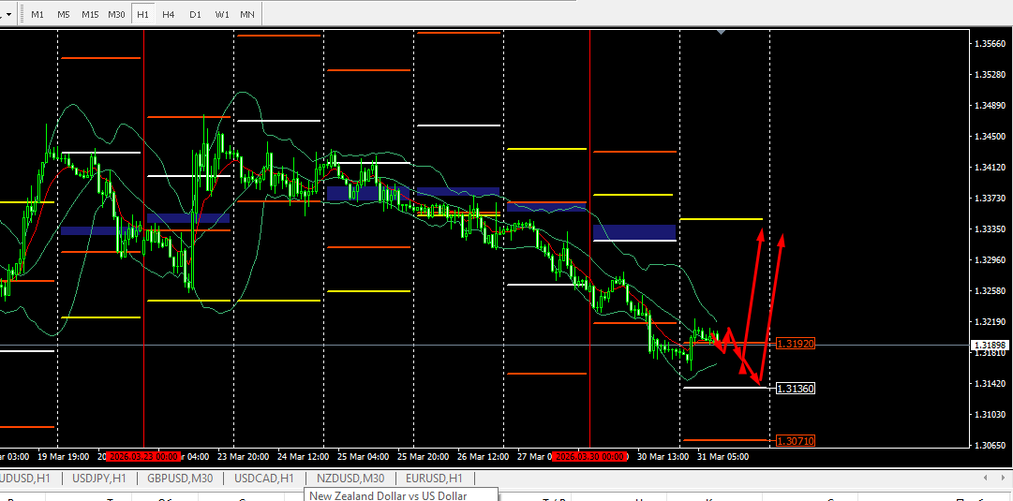
Task: Select the M15 timeframe button
Action: (90, 14)
